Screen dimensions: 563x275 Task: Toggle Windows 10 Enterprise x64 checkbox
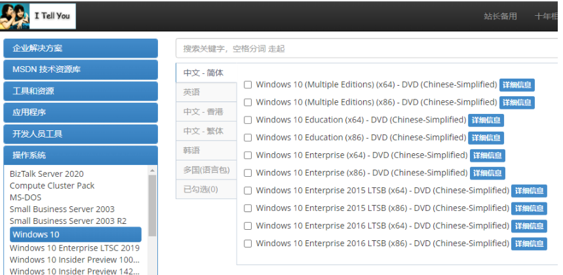coord(248,155)
